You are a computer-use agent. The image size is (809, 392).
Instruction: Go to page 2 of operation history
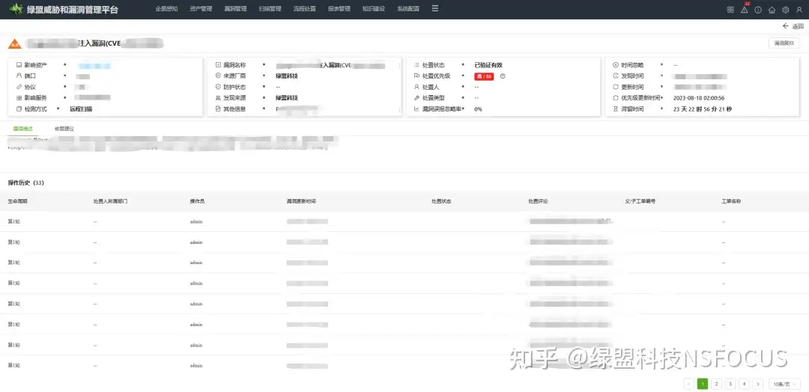716,384
